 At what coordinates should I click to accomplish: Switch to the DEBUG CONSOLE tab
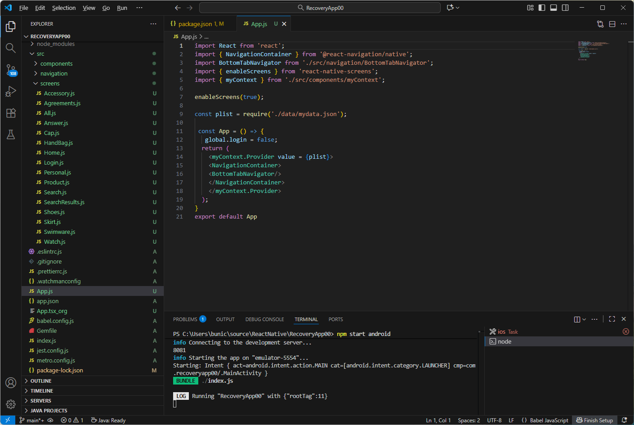(264, 319)
